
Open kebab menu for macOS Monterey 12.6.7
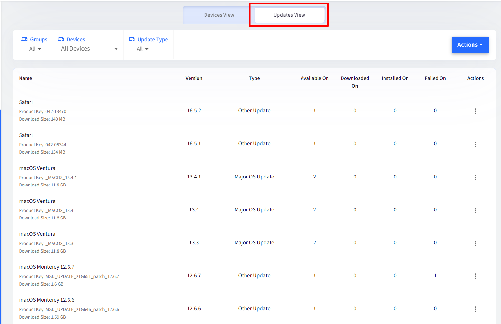[475, 276]
